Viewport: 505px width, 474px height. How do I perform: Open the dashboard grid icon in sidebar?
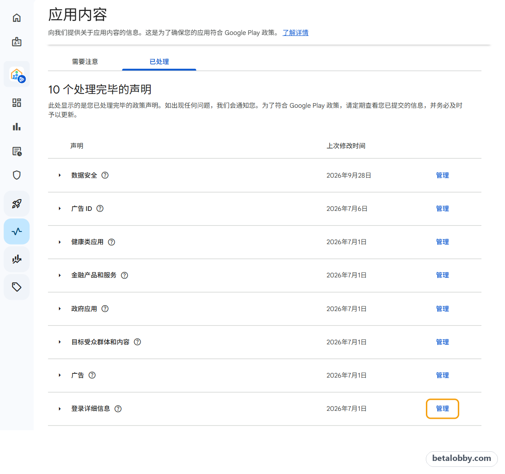(x=17, y=103)
